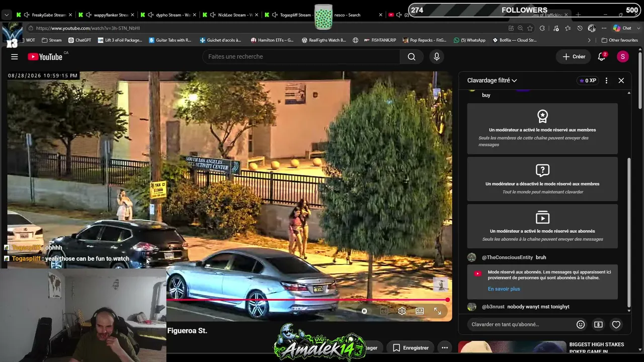
Task: Expand the Clavardage filtré dropdown
Action: click(x=492, y=80)
